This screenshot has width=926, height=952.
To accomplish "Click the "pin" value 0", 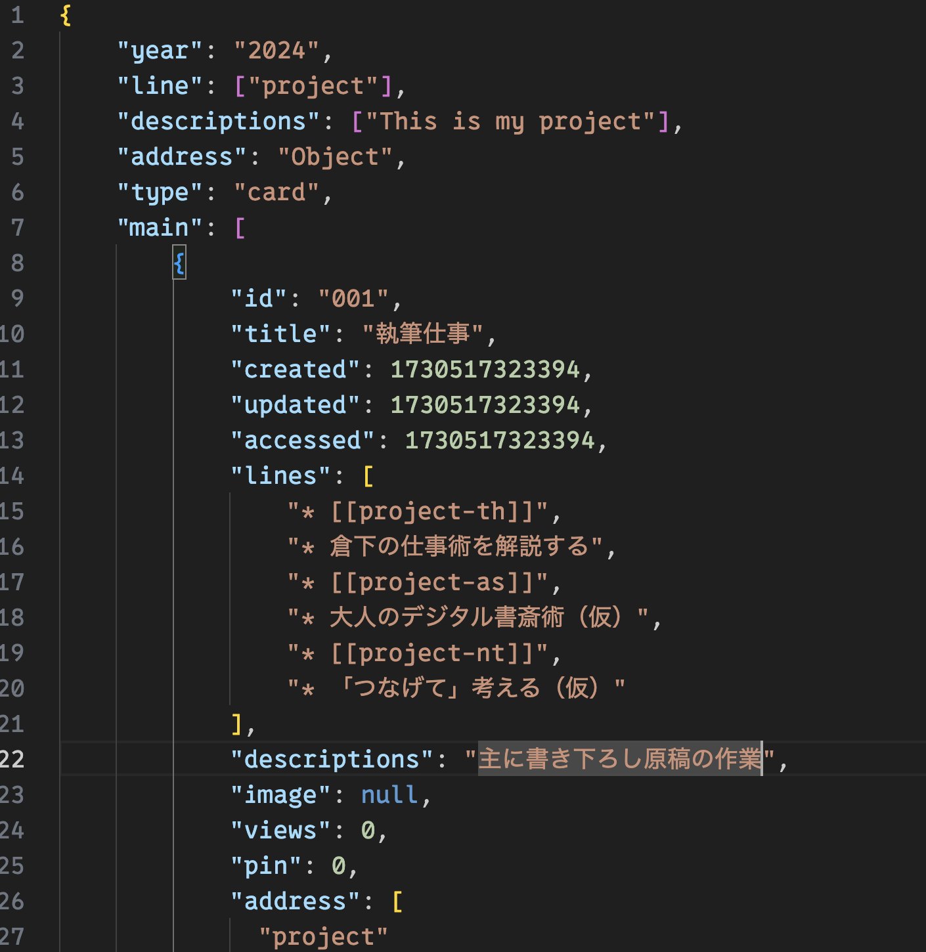I will click(x=340, y=865).
